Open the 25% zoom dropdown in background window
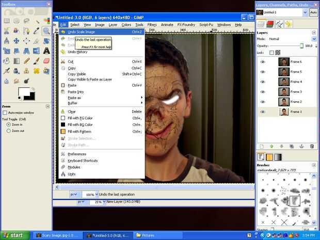Viewport: 320px width, 240px height. pos(104,202)
